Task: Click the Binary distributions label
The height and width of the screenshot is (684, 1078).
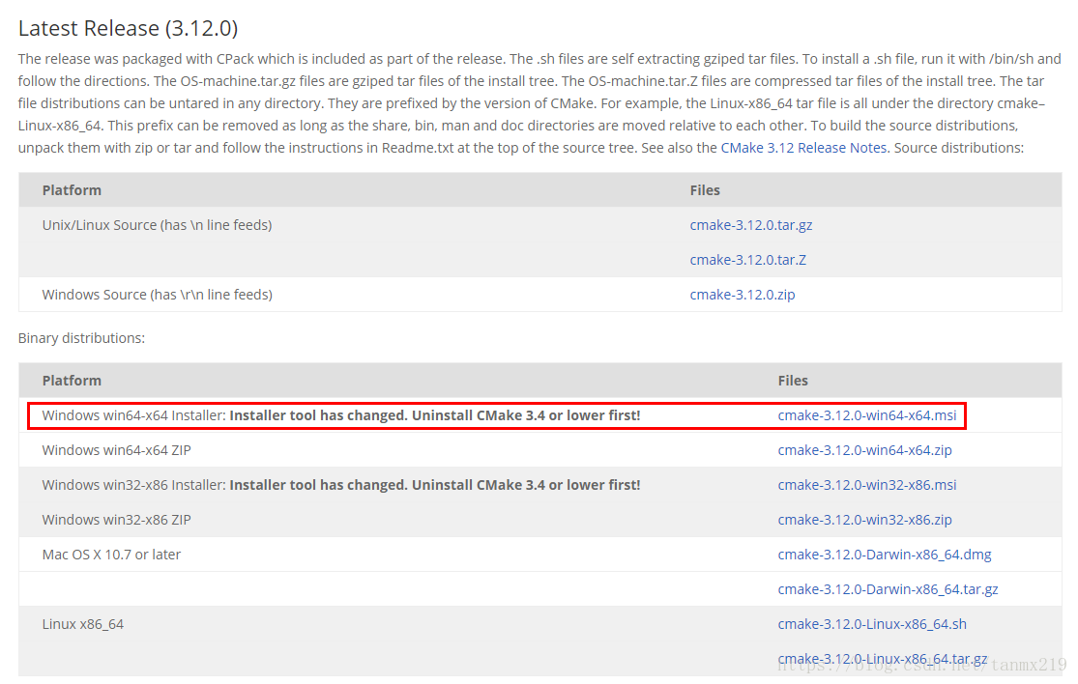Action: coord(81,338)
